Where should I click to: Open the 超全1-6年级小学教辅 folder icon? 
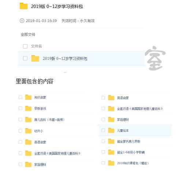[111, 152]
